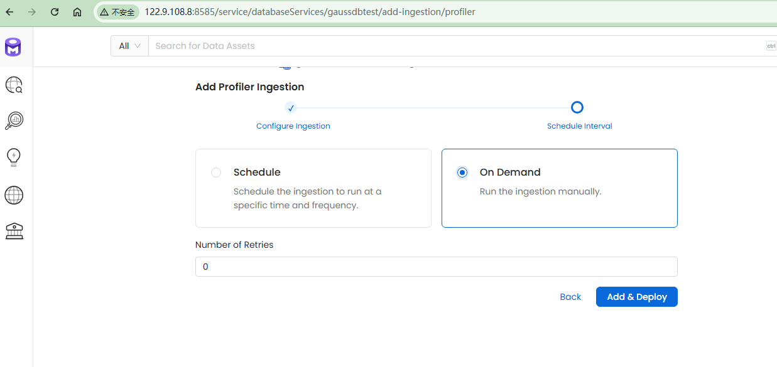Open the Insights lightbulb sidebar icon
Screen dimensions: 777x367
14,157
